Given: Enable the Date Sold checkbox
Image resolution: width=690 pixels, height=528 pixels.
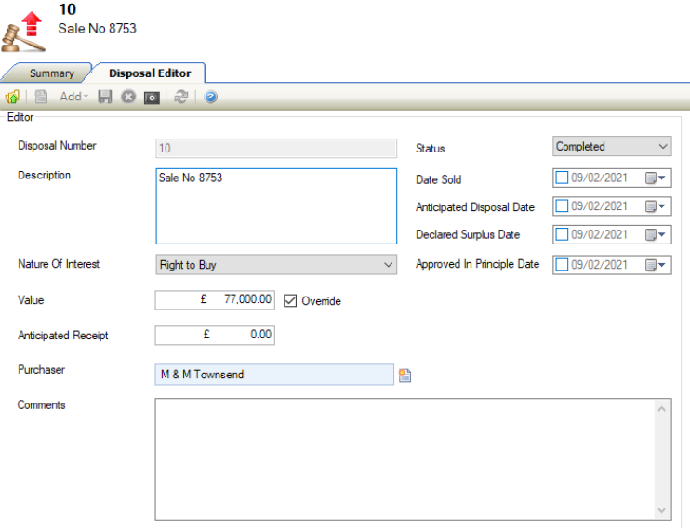Looking at the screenshot, I should point(562,178).
